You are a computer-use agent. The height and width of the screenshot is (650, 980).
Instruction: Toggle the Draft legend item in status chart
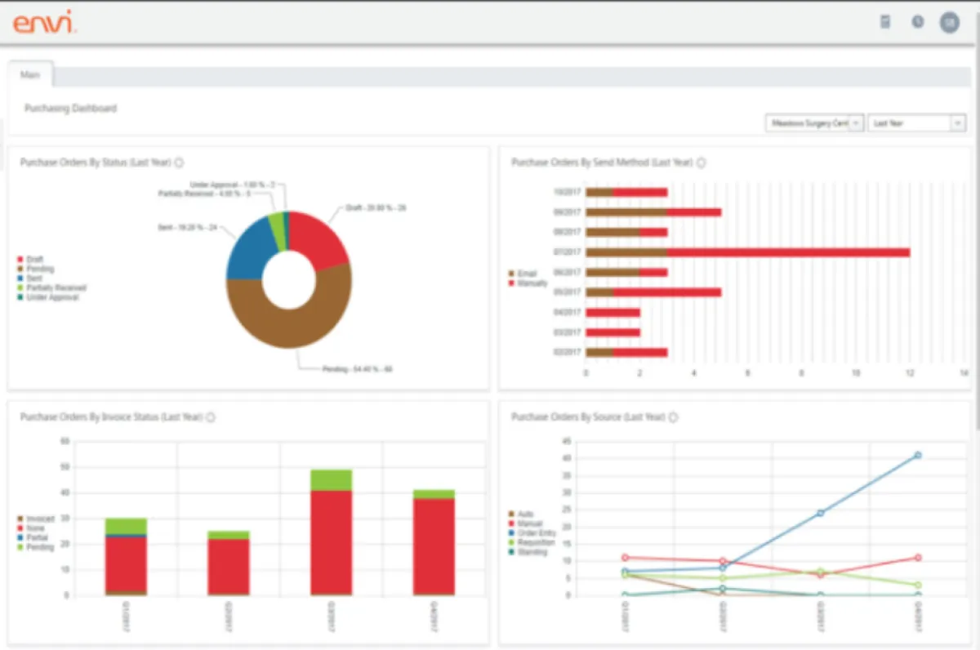pos(33,260)
